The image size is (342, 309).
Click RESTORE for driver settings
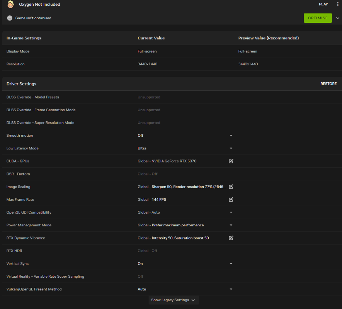tap(328, 84)
